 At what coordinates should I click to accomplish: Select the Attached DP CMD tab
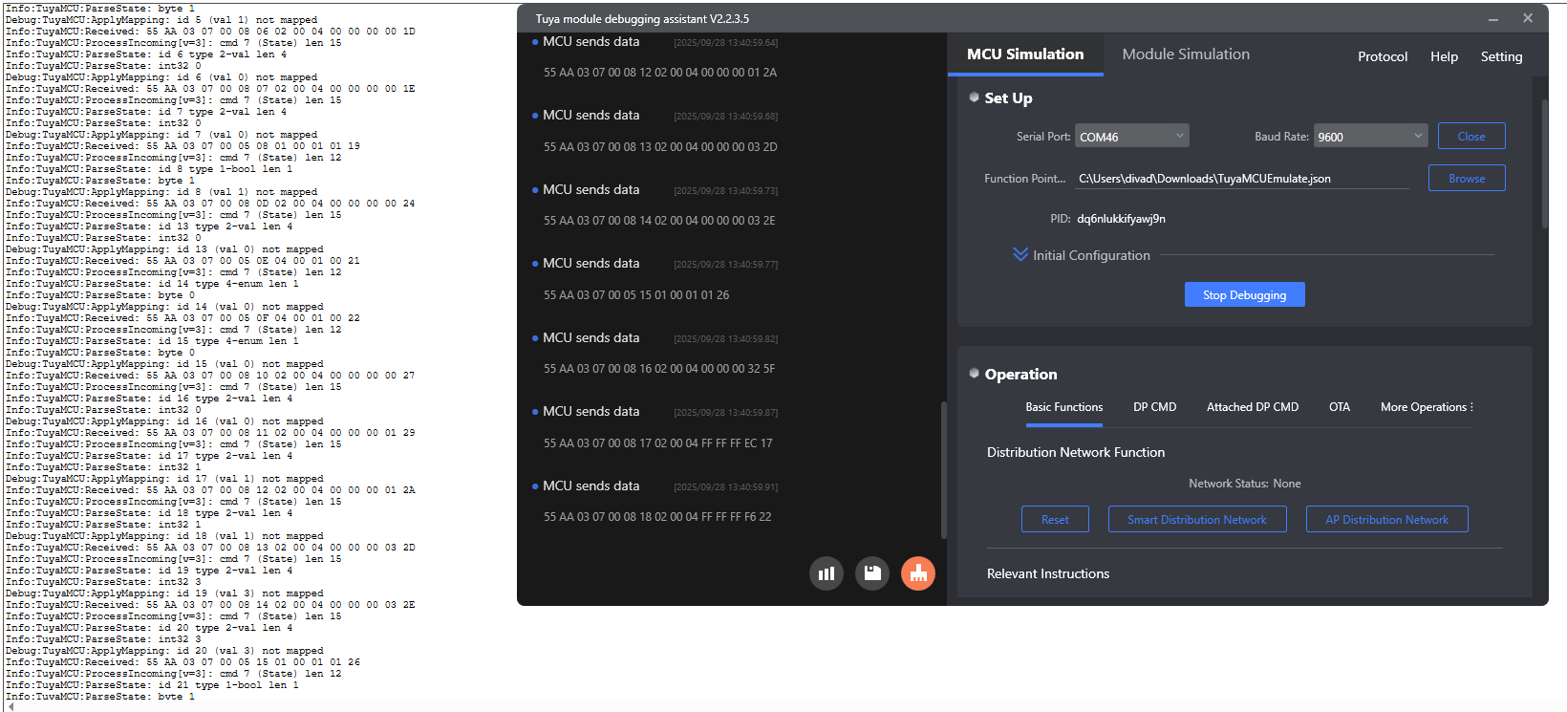coord(1253,407)
